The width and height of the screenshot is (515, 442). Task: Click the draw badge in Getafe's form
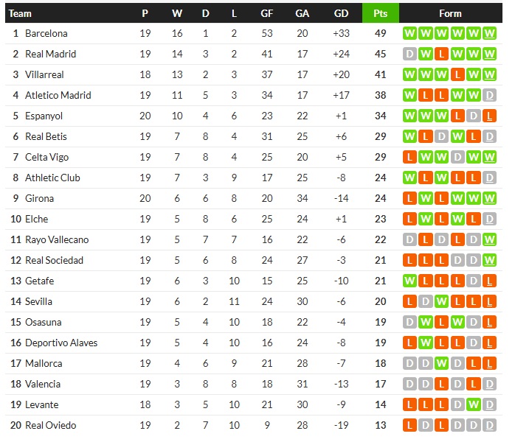pyautogui.click(x=474, y=281)
